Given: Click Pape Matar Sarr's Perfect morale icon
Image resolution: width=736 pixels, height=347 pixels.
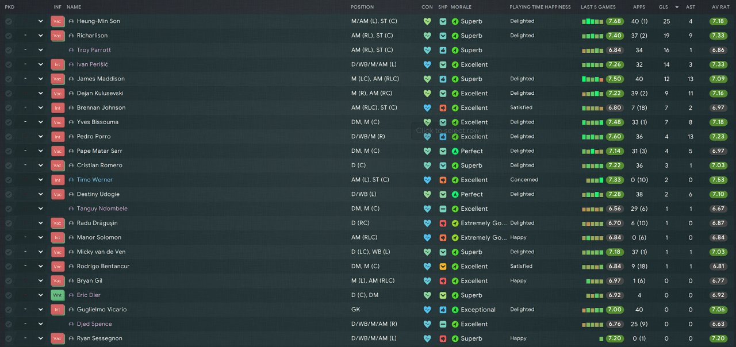Looking at the screenshot, I should tap(455, 151).
